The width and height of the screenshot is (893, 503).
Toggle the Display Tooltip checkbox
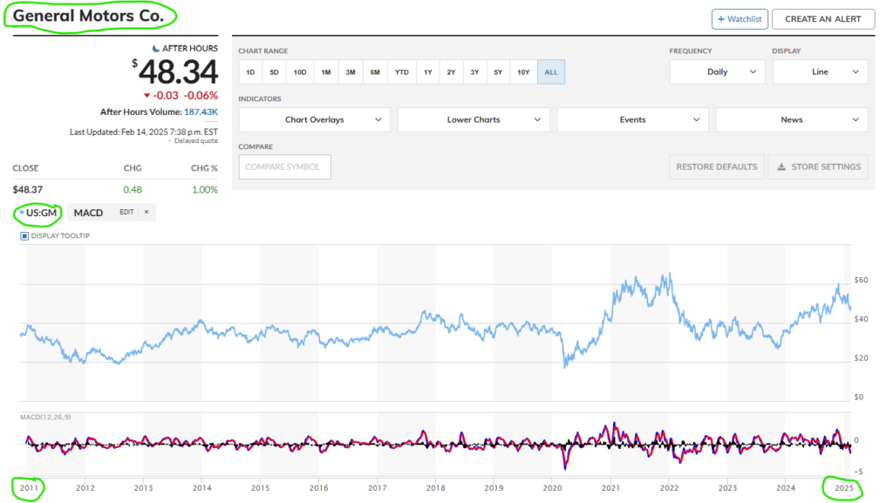[x=24, y=235]
